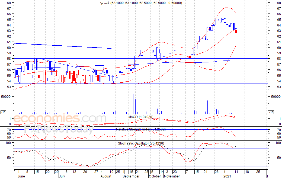
Task: Click the 1 level on the MACD left axis
Action: click(10, 119)
